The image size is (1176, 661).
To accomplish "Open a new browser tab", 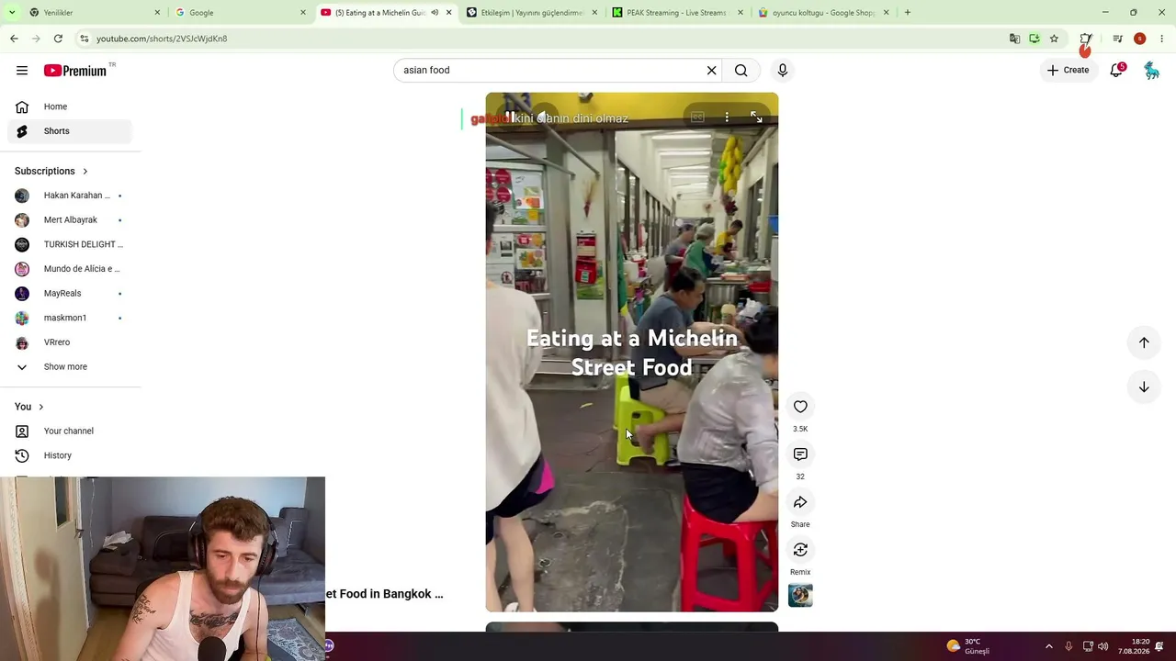I will click(x=908, y=13).
